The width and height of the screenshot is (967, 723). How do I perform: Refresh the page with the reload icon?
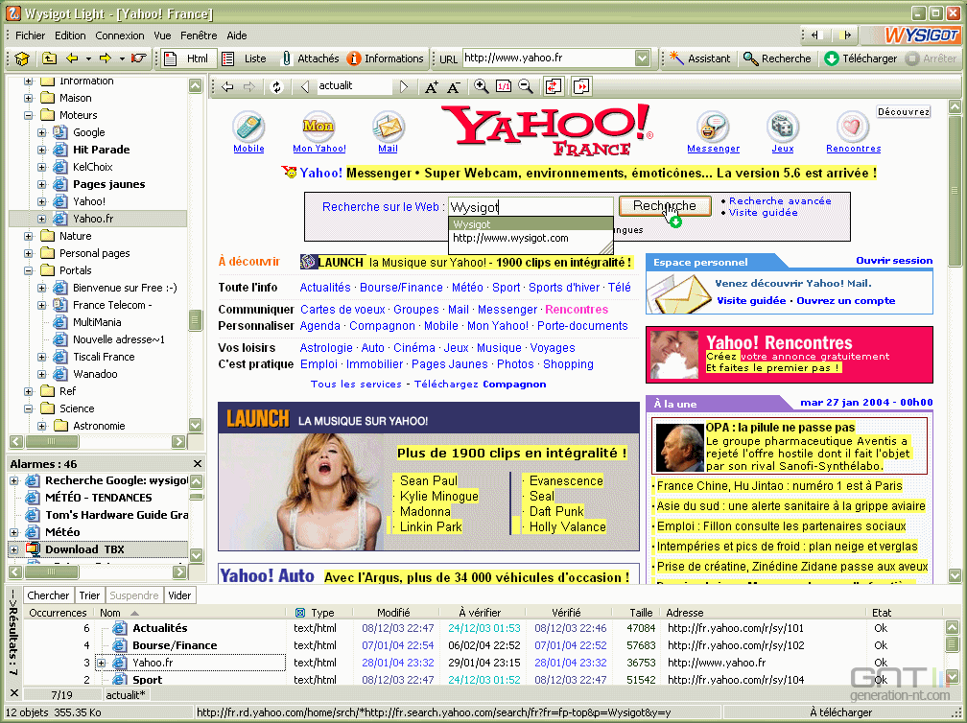point(277,87)
